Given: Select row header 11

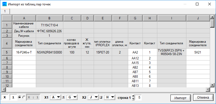Looking at the screenshot, I should click(x=7, y=81).
